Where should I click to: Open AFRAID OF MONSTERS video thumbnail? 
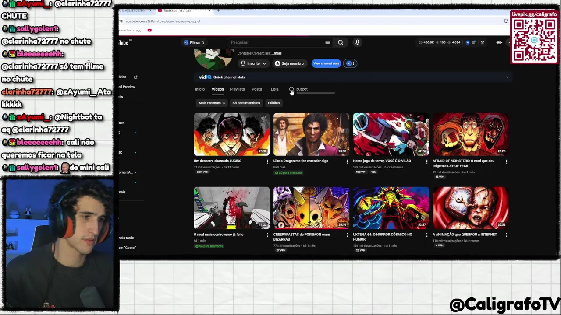[471, 134]
